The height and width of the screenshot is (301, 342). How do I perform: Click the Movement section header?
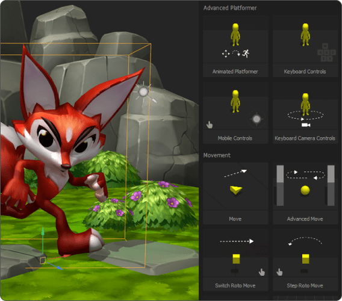point(217,155)
